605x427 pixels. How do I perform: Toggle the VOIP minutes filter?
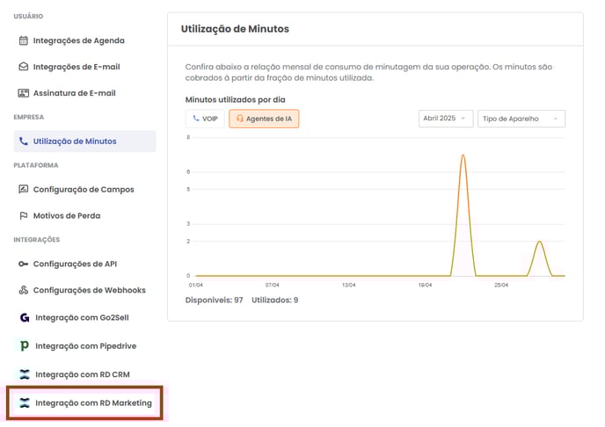[204, 119]
